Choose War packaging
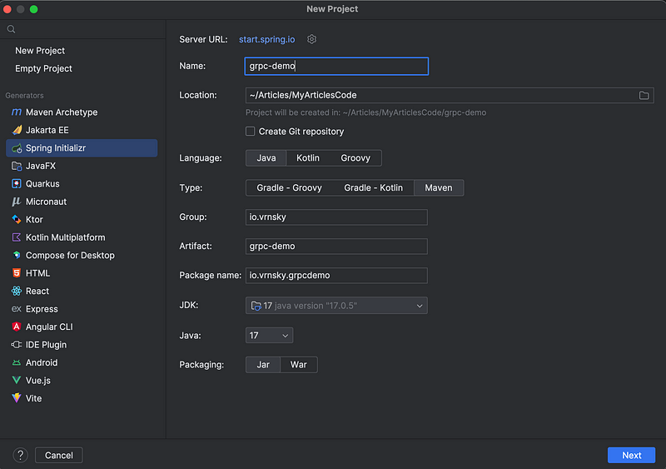 tap(298, 365)
